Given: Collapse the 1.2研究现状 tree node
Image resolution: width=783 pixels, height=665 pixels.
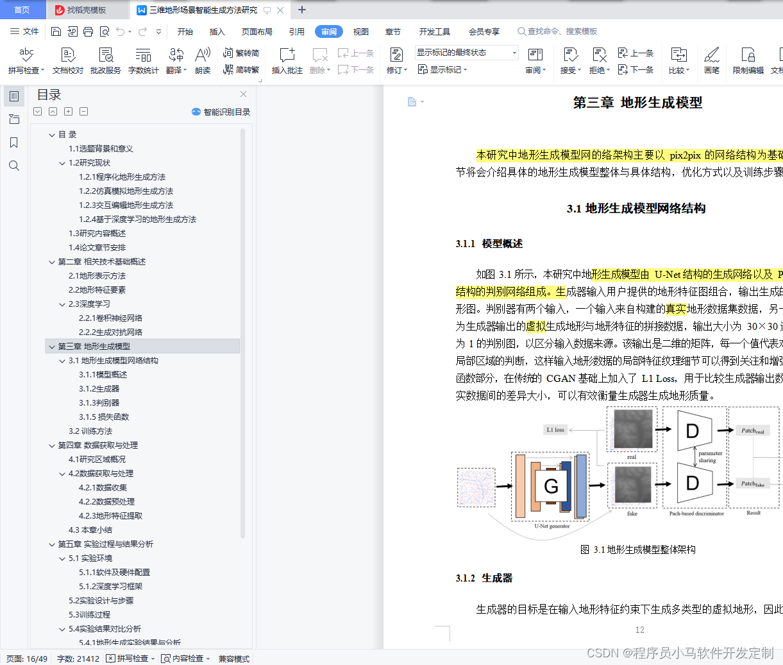Looking at the screenshot, I should pos(62,163).
